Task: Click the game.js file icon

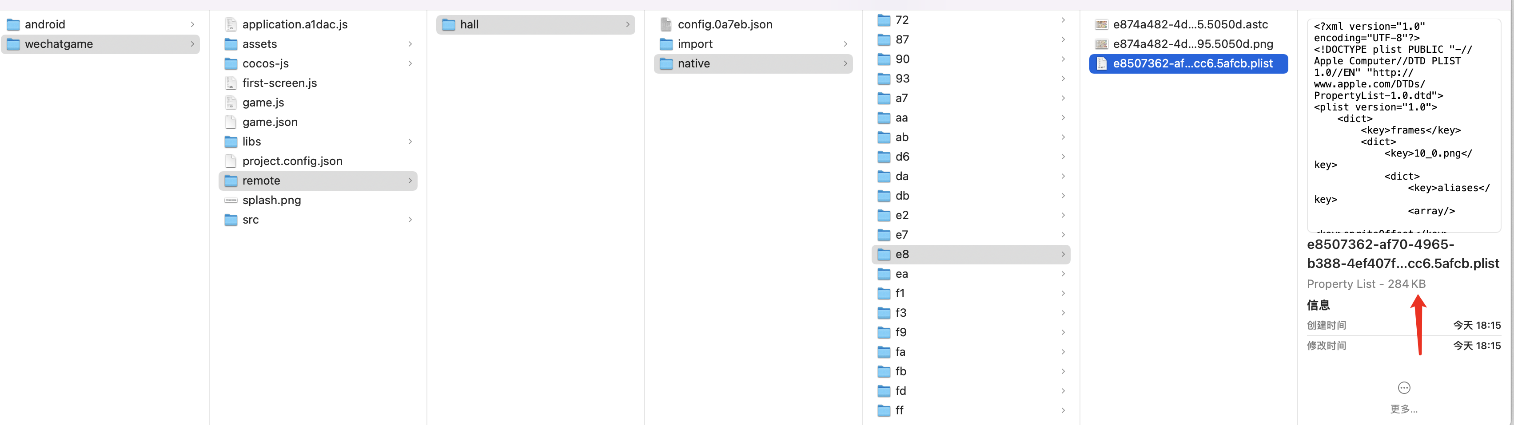Action: (231, 103)
